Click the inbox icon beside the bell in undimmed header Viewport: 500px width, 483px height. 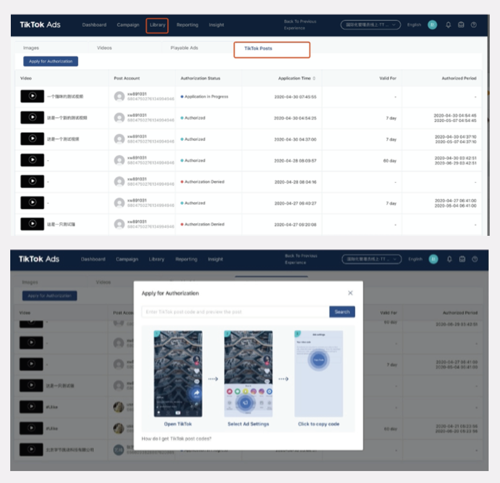pos(461,25)
